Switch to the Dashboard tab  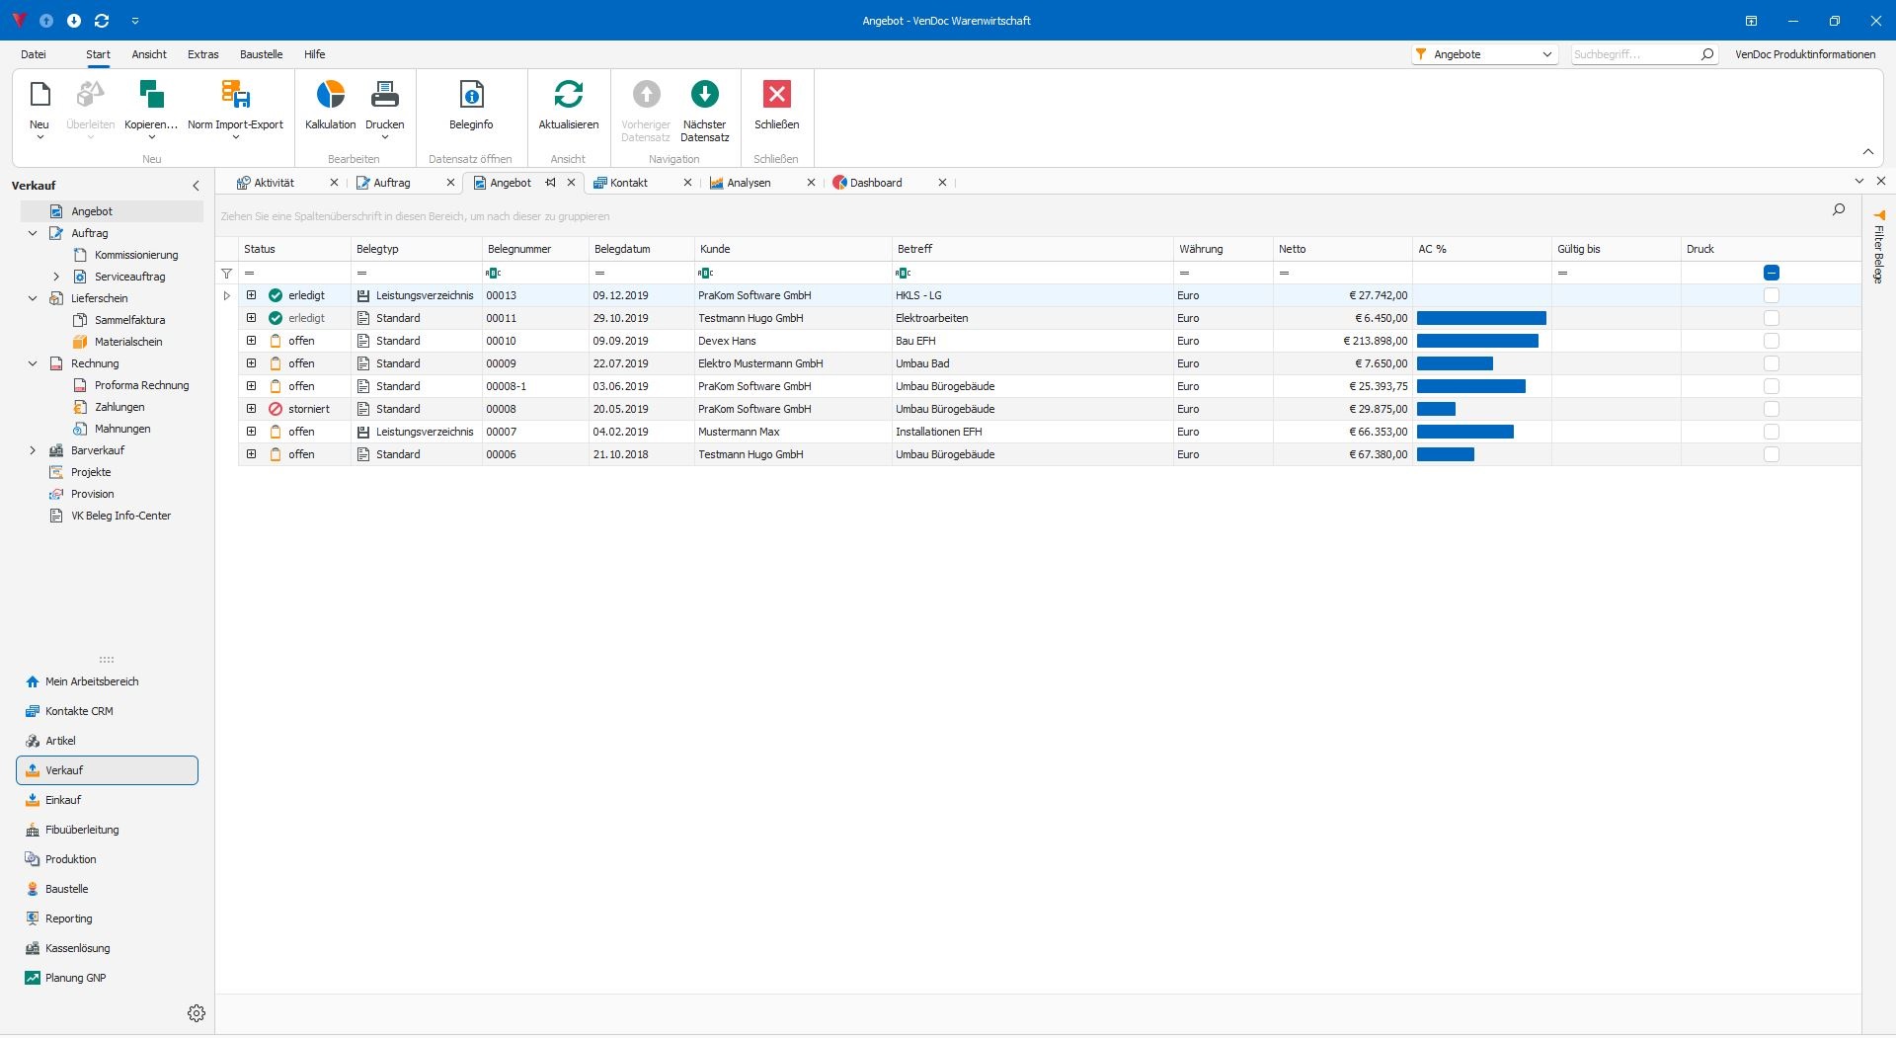tap(875, 183)
